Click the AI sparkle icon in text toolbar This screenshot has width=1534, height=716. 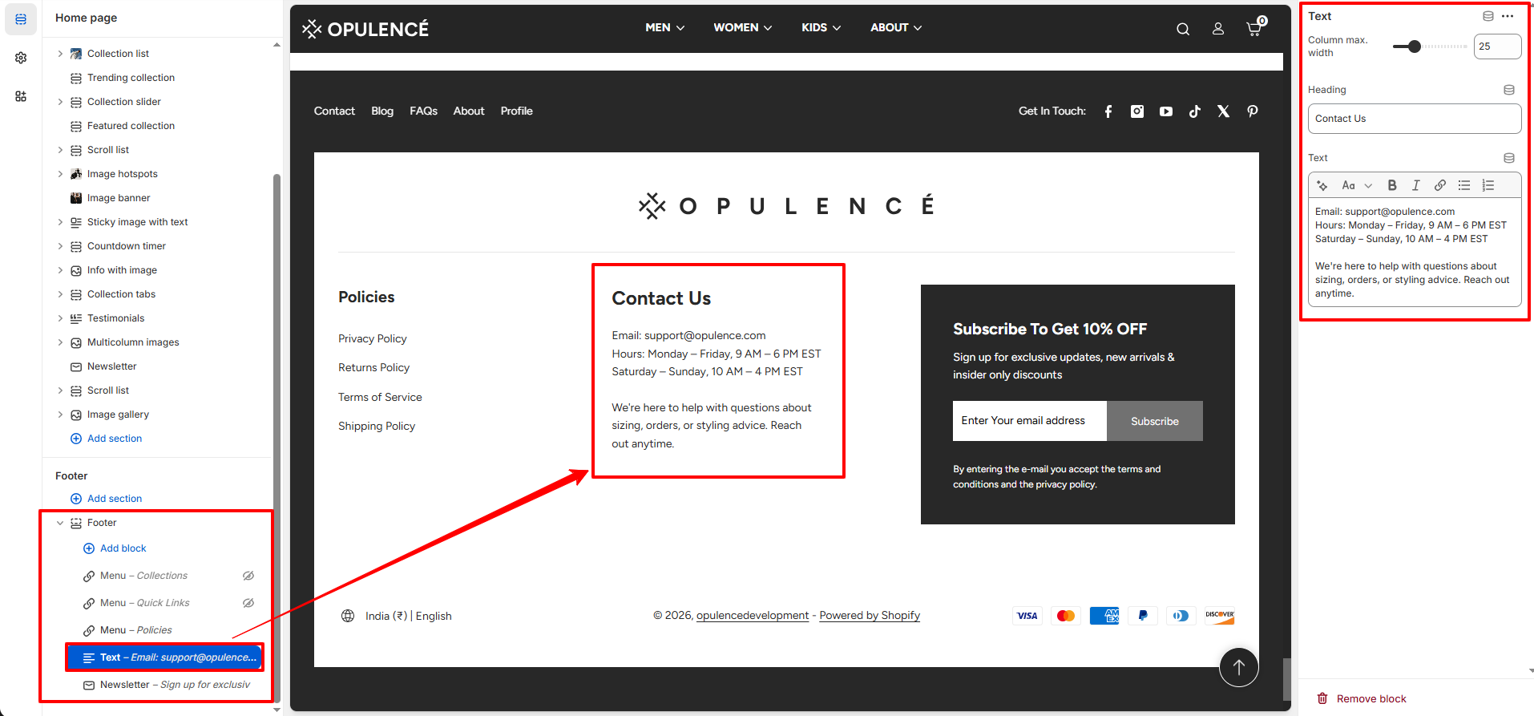[x=1322, y=185]
